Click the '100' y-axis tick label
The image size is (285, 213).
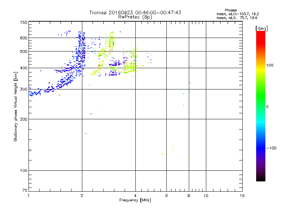coord(24,171)
